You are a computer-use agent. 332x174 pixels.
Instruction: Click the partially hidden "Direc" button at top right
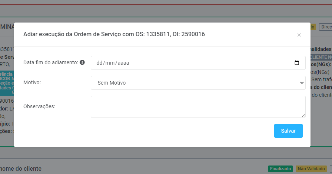[x=326, y=27]
